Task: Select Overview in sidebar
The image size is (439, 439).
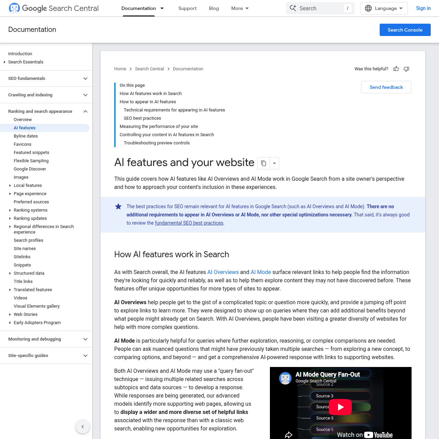Action: click(x=23, y=120)
